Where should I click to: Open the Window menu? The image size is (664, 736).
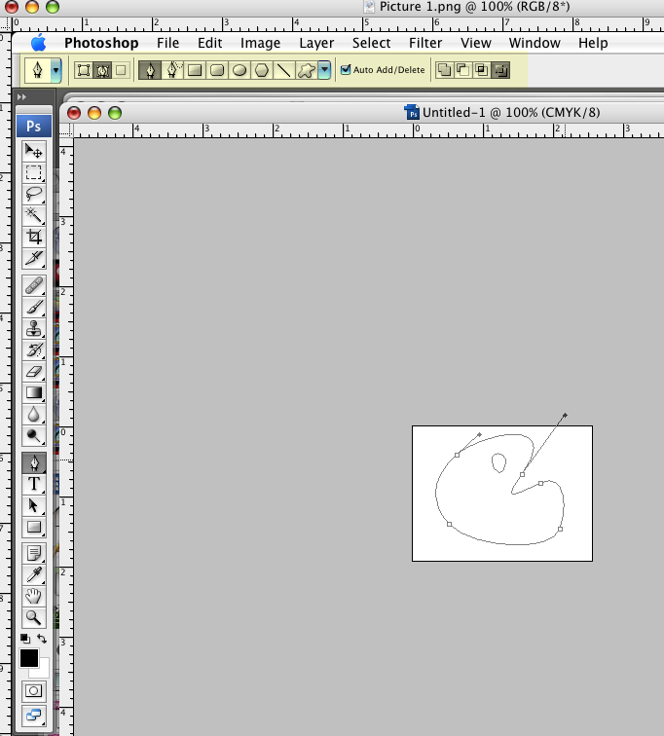(x=535, y=43)
